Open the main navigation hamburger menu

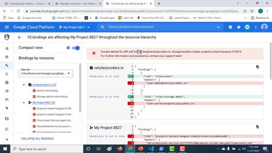(7, 27)
